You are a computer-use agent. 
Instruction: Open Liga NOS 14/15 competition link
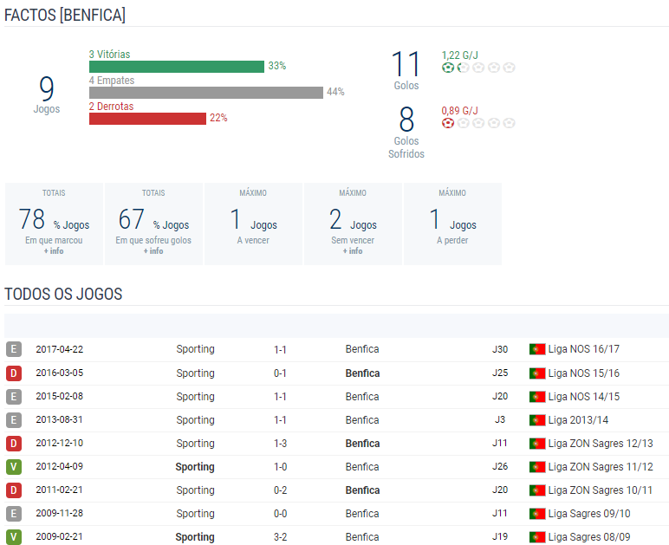[584, 397]
